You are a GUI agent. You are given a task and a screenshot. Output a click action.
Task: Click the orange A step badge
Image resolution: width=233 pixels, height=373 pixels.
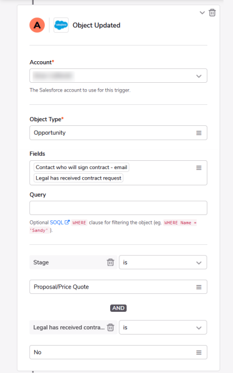coord(37,25)
